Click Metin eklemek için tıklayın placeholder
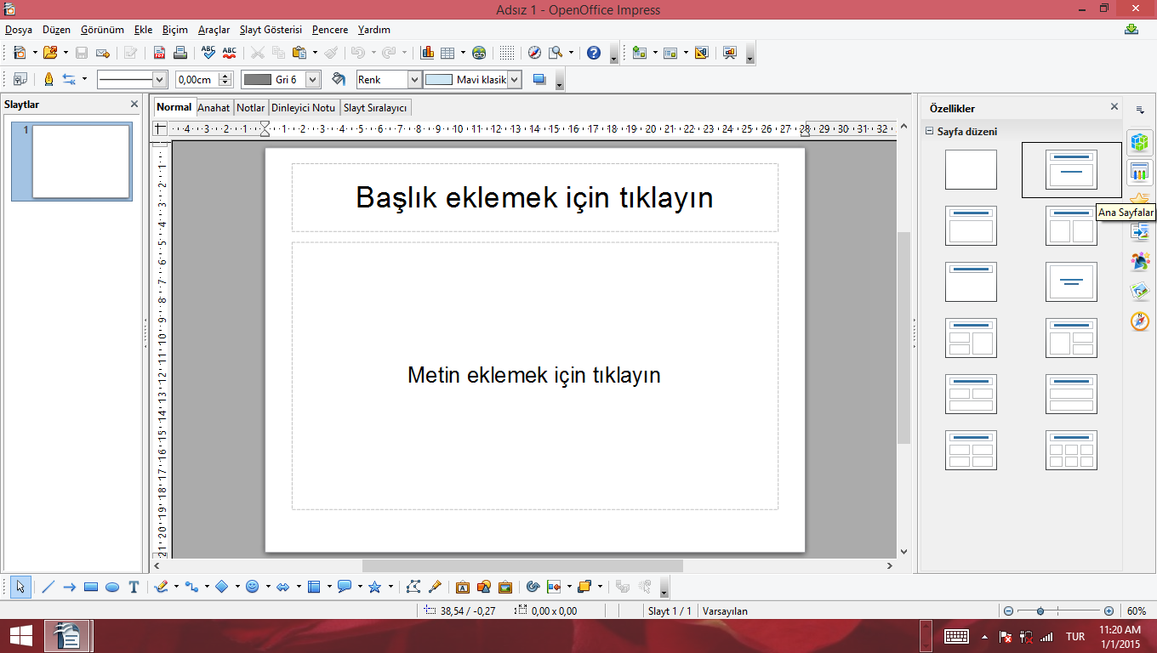Image resolution: width=1157 pixels, height=653 pixels. click(x=534, y=375)
